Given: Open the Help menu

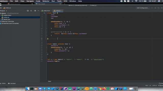Looking at the screenshot, I should (80, 1).
